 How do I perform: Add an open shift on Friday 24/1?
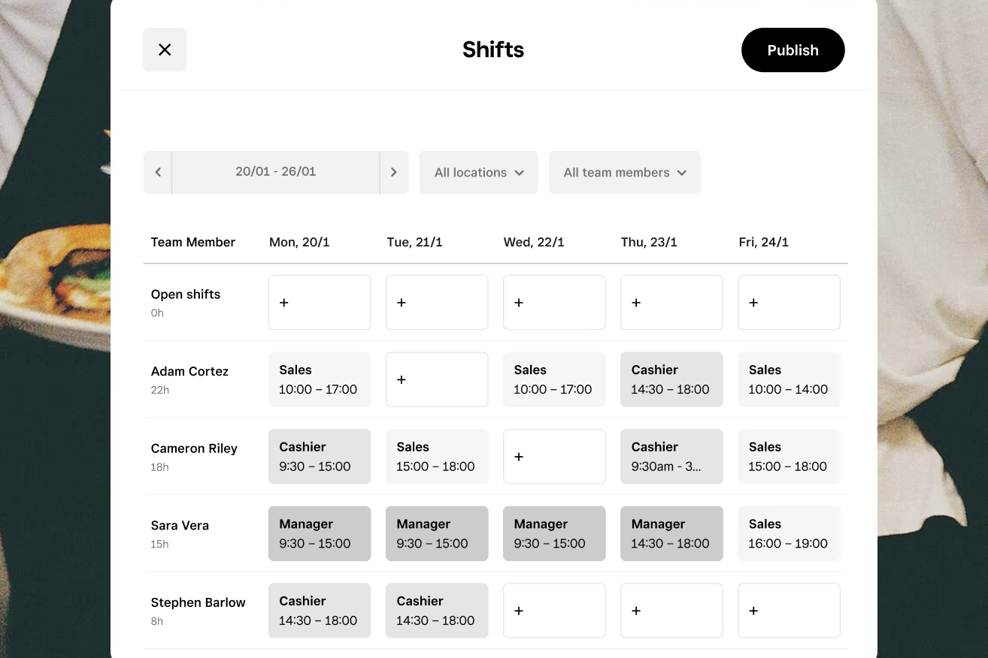pyautogui.click(x=788, y=302)
